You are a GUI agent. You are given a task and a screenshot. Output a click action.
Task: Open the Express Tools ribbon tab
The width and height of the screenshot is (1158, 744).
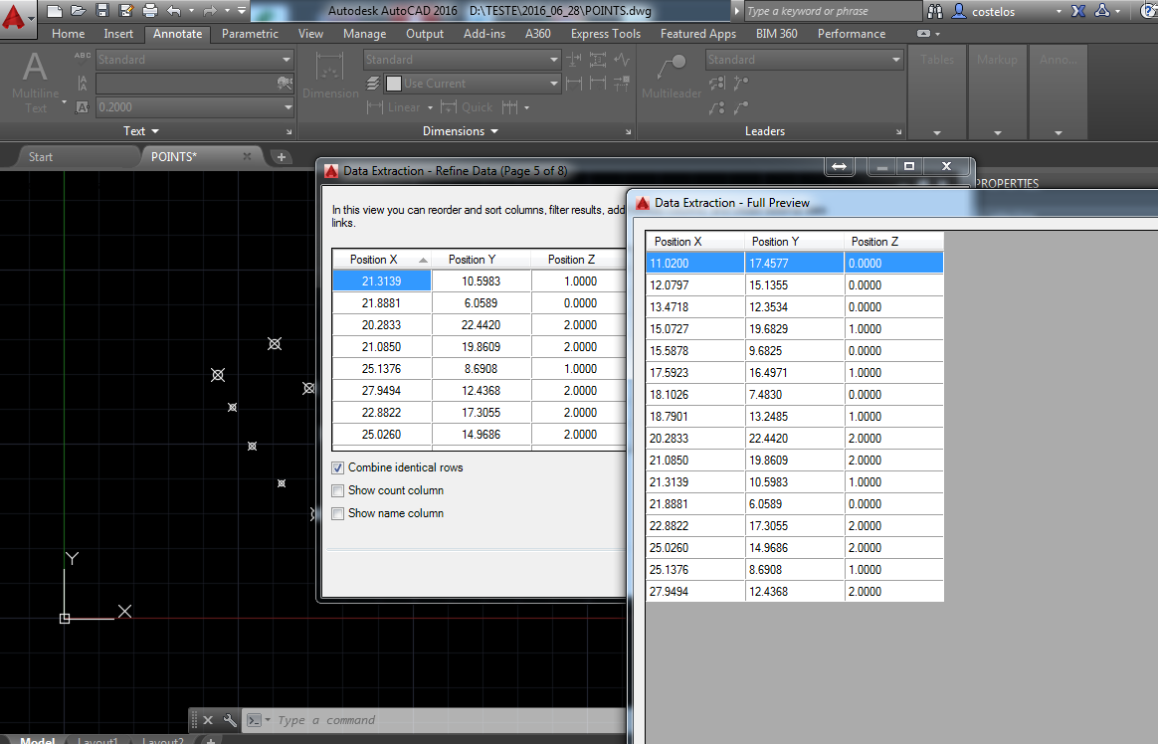point(606,33)
